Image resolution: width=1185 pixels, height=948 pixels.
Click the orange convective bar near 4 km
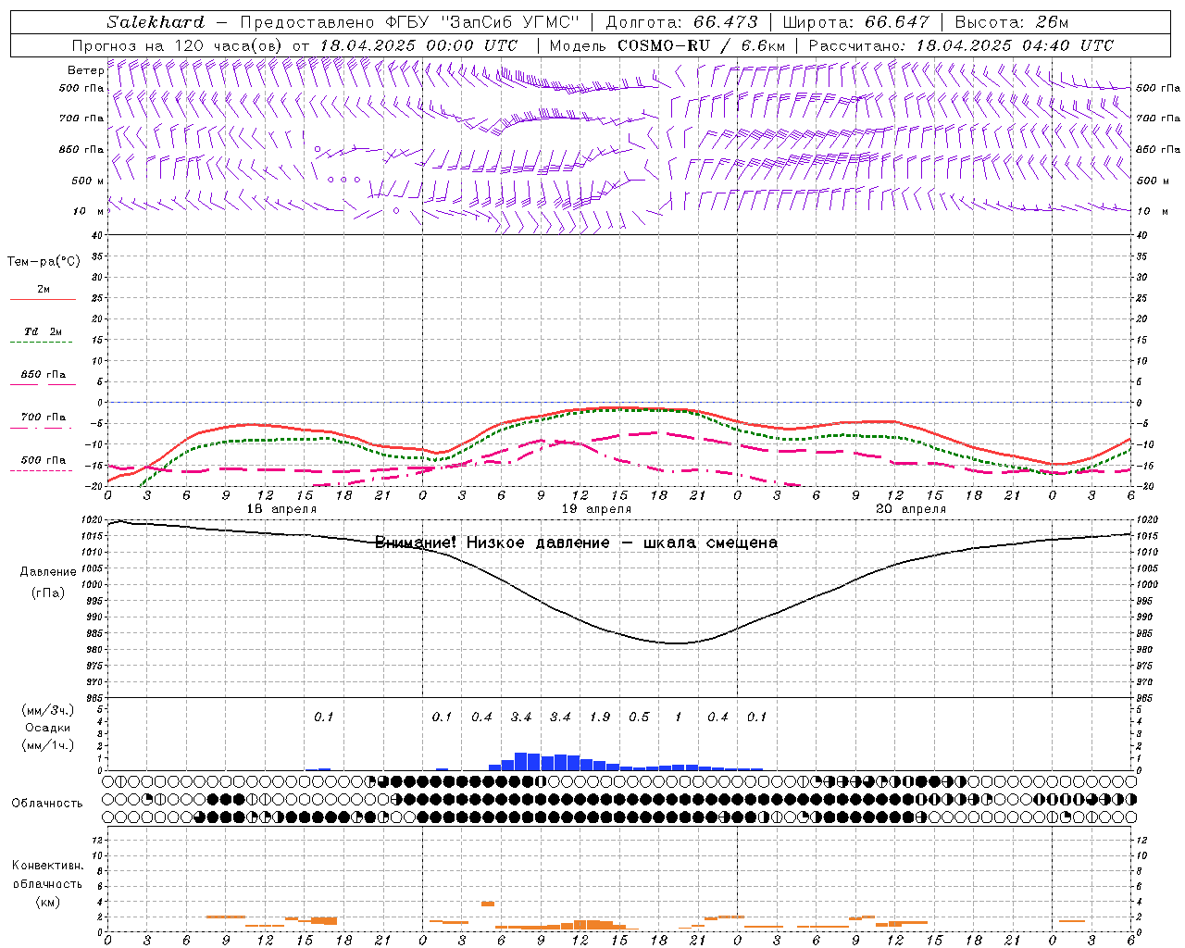coord(487,904)
